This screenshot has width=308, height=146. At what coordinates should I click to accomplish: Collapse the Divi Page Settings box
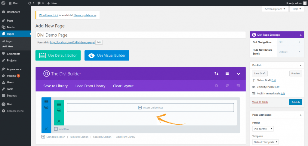[300, 35]
